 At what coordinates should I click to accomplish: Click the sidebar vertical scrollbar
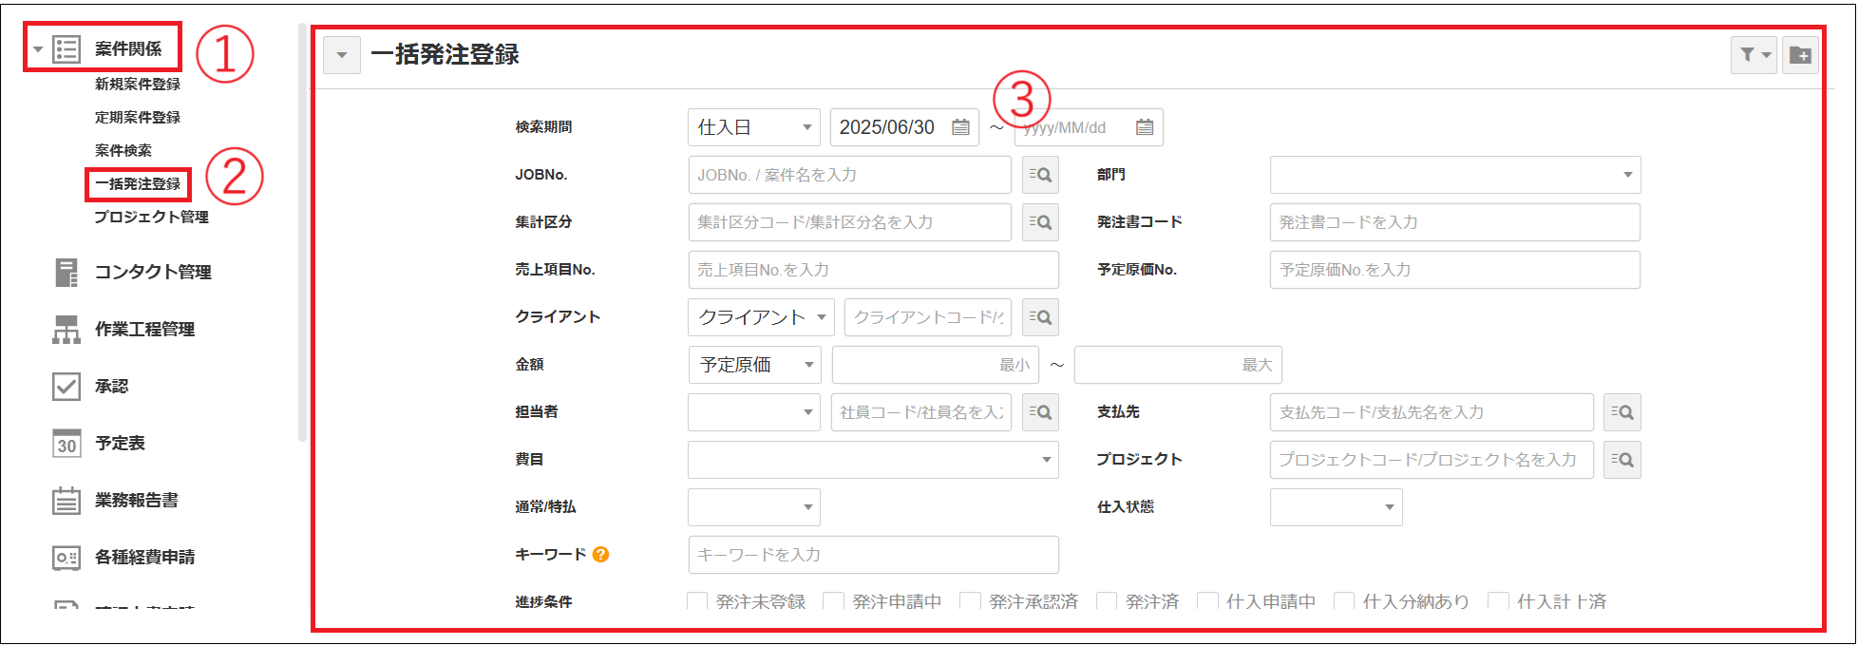pyautogui.click(x=302, y=237)
